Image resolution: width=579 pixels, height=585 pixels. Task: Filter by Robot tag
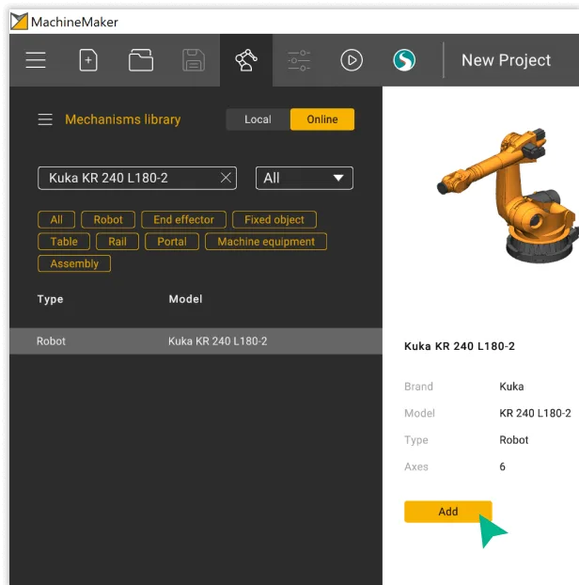coord(108,219)
